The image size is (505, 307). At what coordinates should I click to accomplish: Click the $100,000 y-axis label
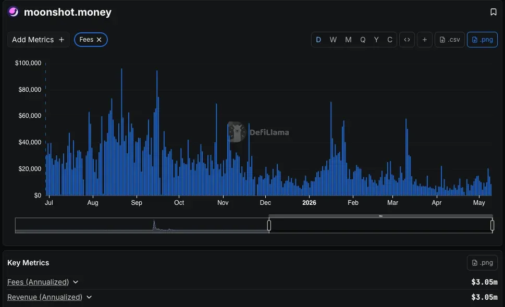coord(28,63)
